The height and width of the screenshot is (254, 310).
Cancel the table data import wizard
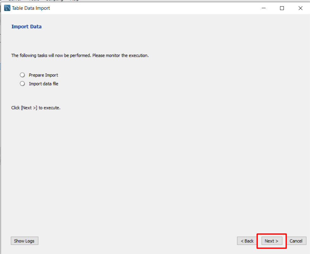coord(296,241)
